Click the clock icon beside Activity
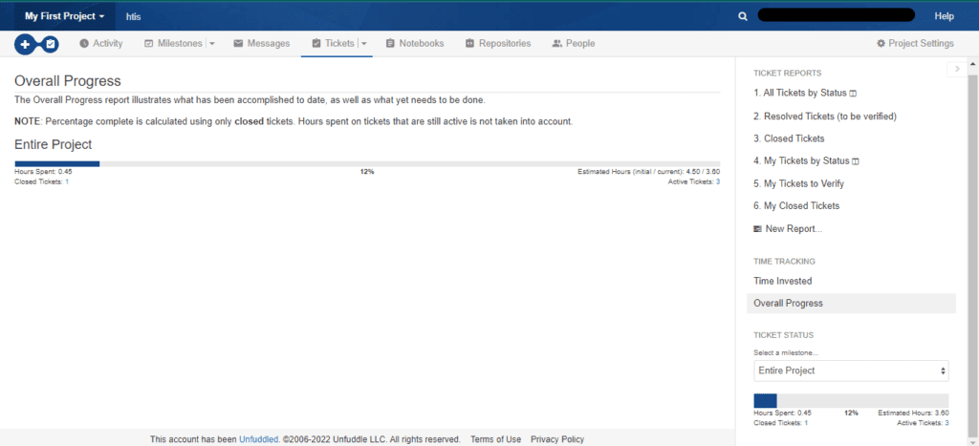Viewport: 979px width, 446px height. pos(84,44)
